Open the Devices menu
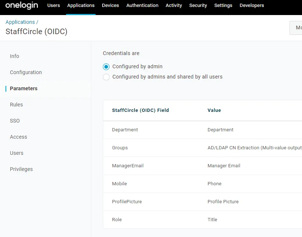 tap(110, 6)
